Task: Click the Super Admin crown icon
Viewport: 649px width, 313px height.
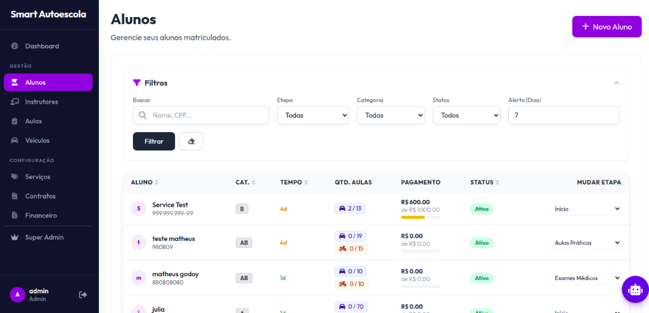Action: pyautogui.click(x=15, y=237)
